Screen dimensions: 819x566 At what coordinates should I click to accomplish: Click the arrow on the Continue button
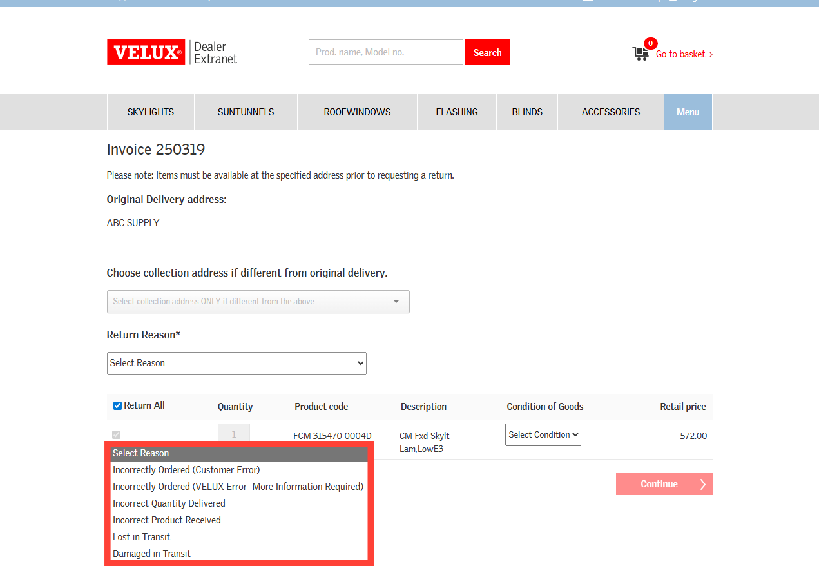click(x=702, y=484)
